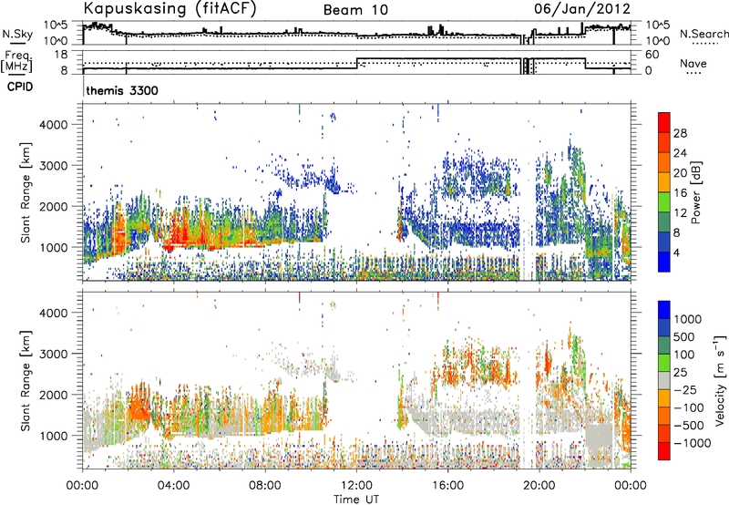Viewport: 729px width, 505px height.
Task: Click the 'Nave' legend label
Action: pos(693,64)
